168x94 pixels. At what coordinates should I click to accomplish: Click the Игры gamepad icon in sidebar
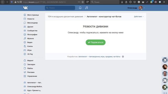[x=25, y=50]
